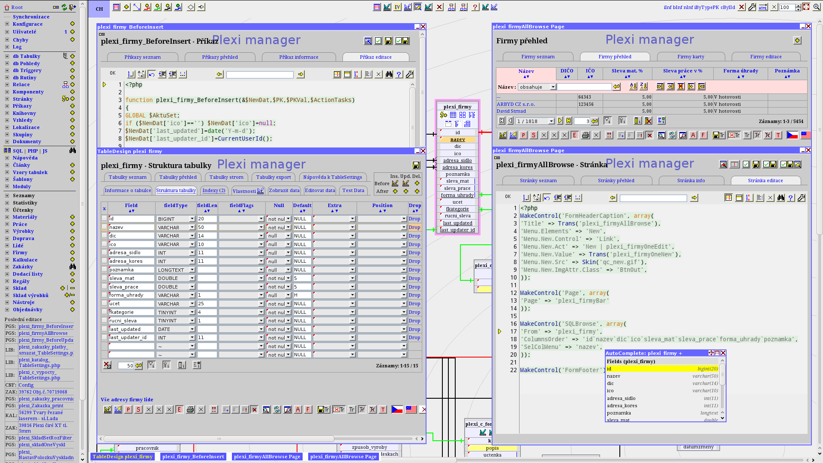This screenshot has height=463, width=823.
Task: Tick the checkbox for the adresa_sidlo field row
Action: coord(104,253)
